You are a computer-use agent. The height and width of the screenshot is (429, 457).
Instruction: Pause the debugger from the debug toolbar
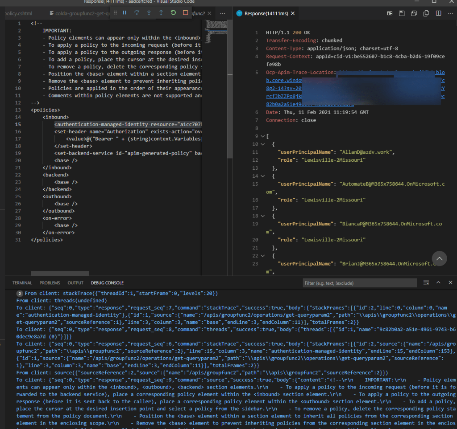coord(125,13)
